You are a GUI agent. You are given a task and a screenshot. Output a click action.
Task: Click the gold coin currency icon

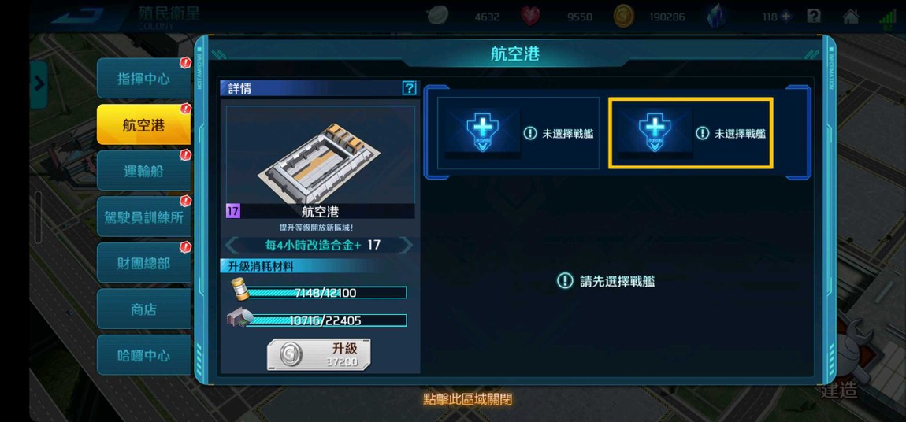pyautogui.click(x=623, y=17)
